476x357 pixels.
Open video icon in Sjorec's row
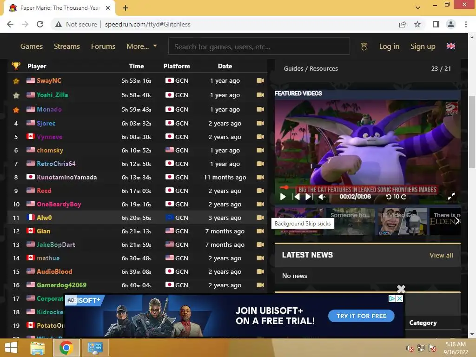click(x=260, y=123)
